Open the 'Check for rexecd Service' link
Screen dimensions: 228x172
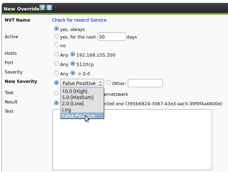click(79, 20)
